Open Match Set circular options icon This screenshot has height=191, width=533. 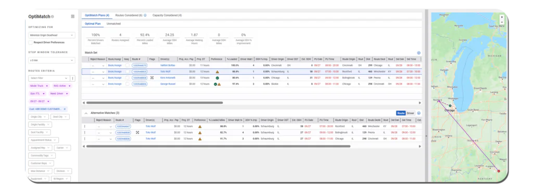(x=419, y=53)
